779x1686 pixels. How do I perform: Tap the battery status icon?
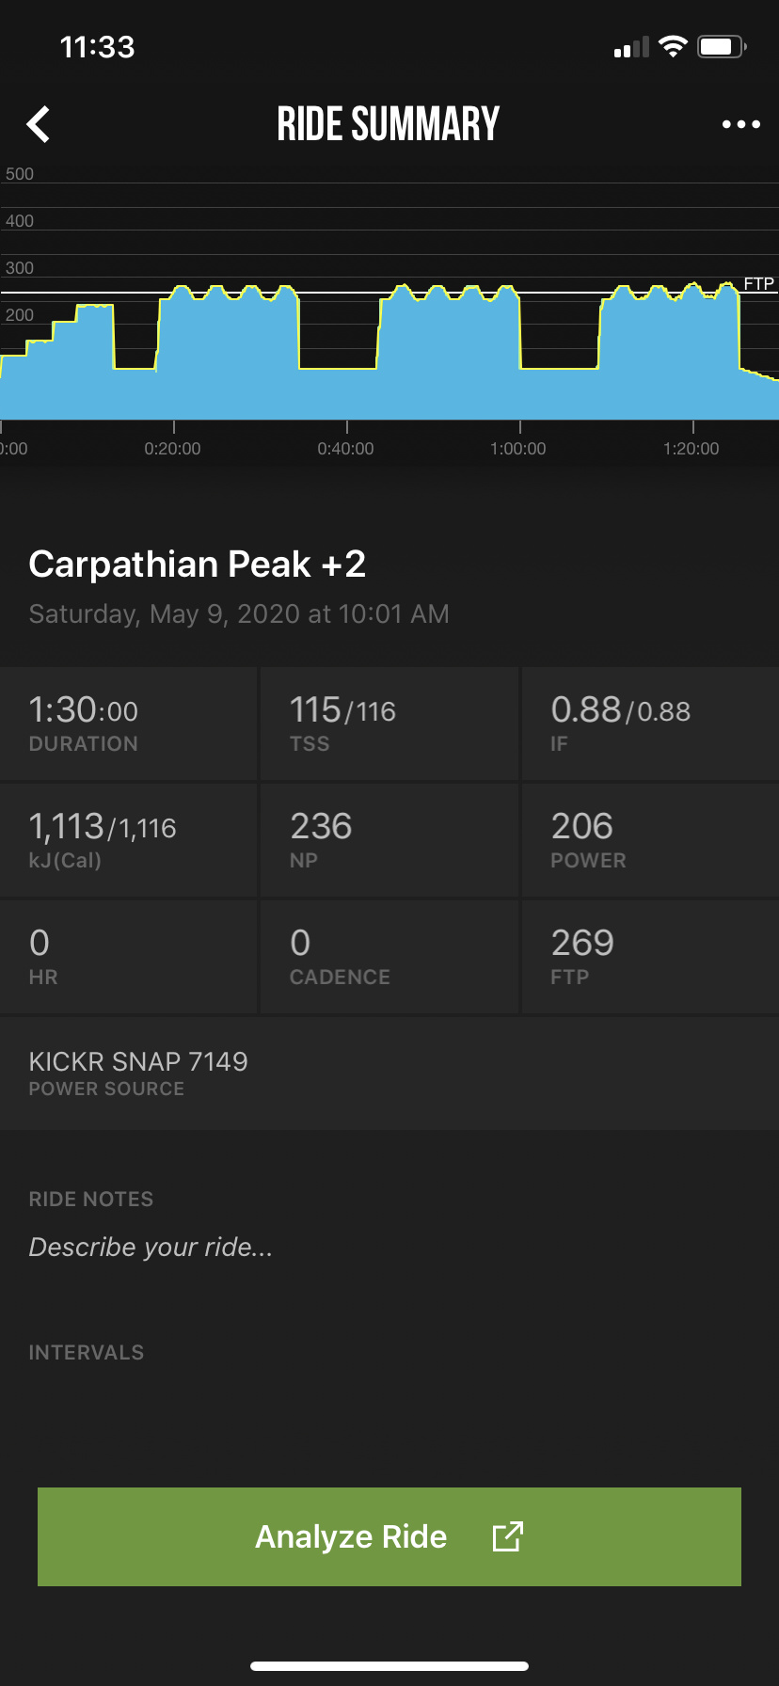[x=722, y=47]
